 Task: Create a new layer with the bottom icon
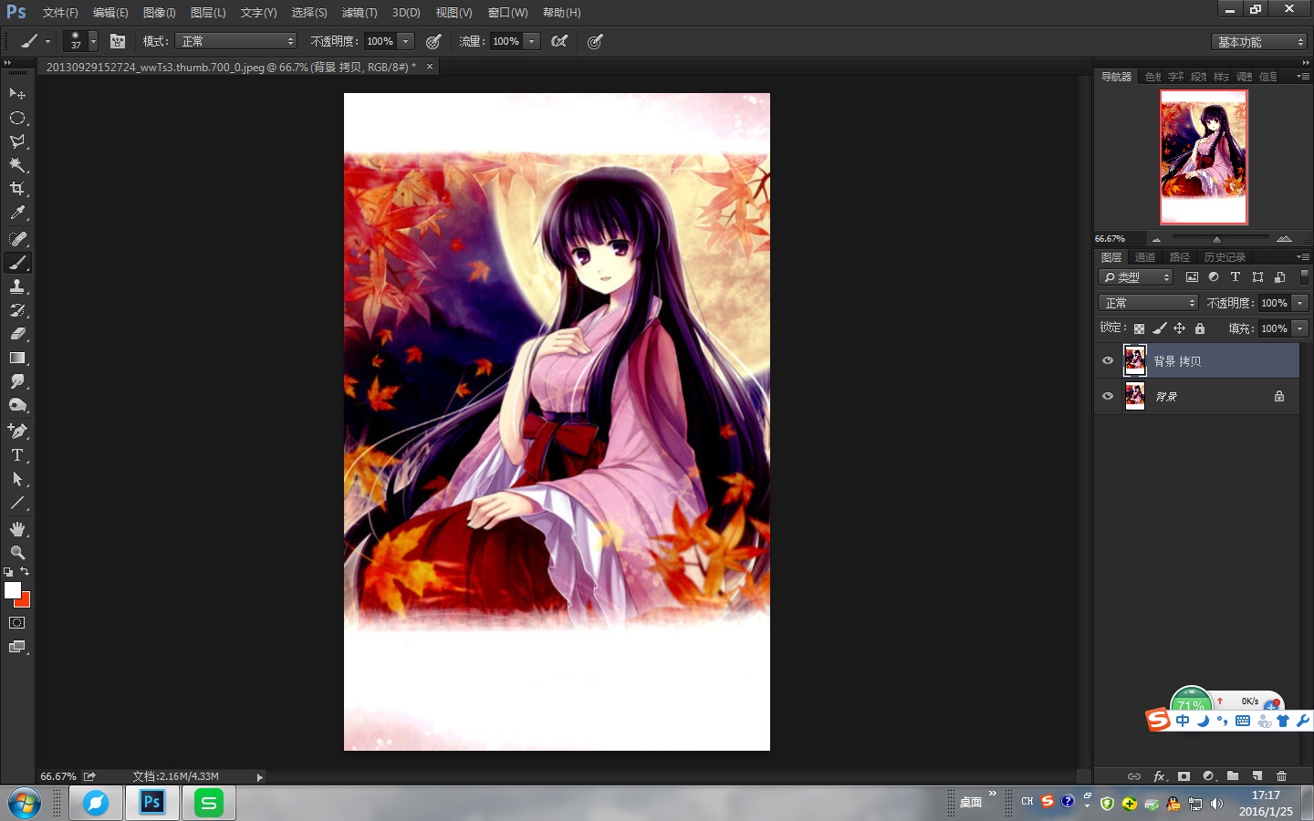pos(1257,776)
